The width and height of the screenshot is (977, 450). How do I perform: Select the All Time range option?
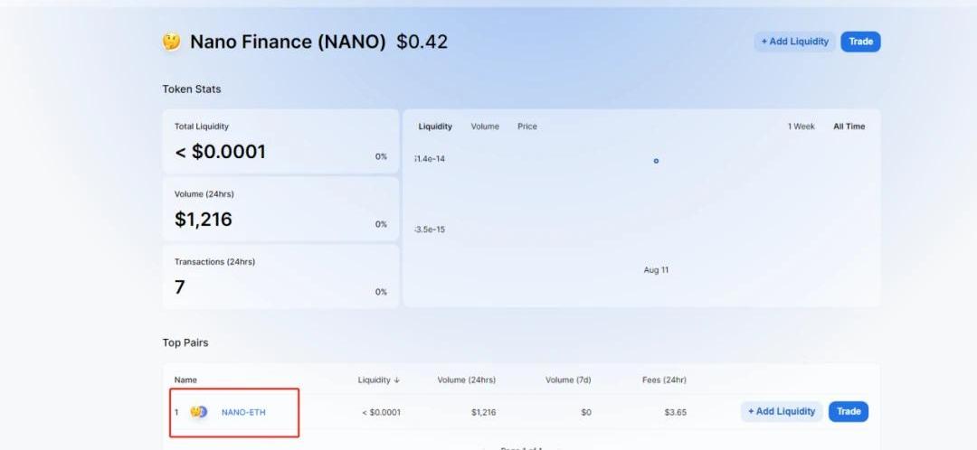tap(849, 127)
